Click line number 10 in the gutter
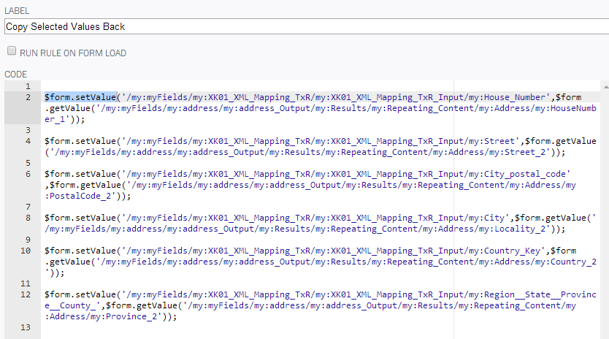This screenshot has width=609, height=339. [26, 251]
